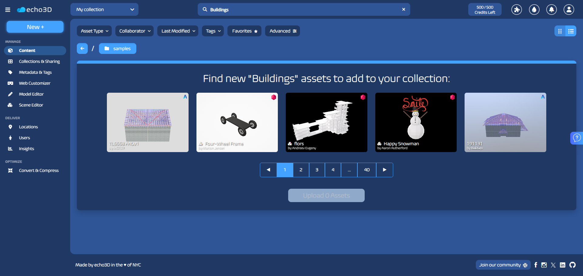The image size is (583, 276).
Task: Expand the Last Modified filter
Action: [x=178, y=31]
